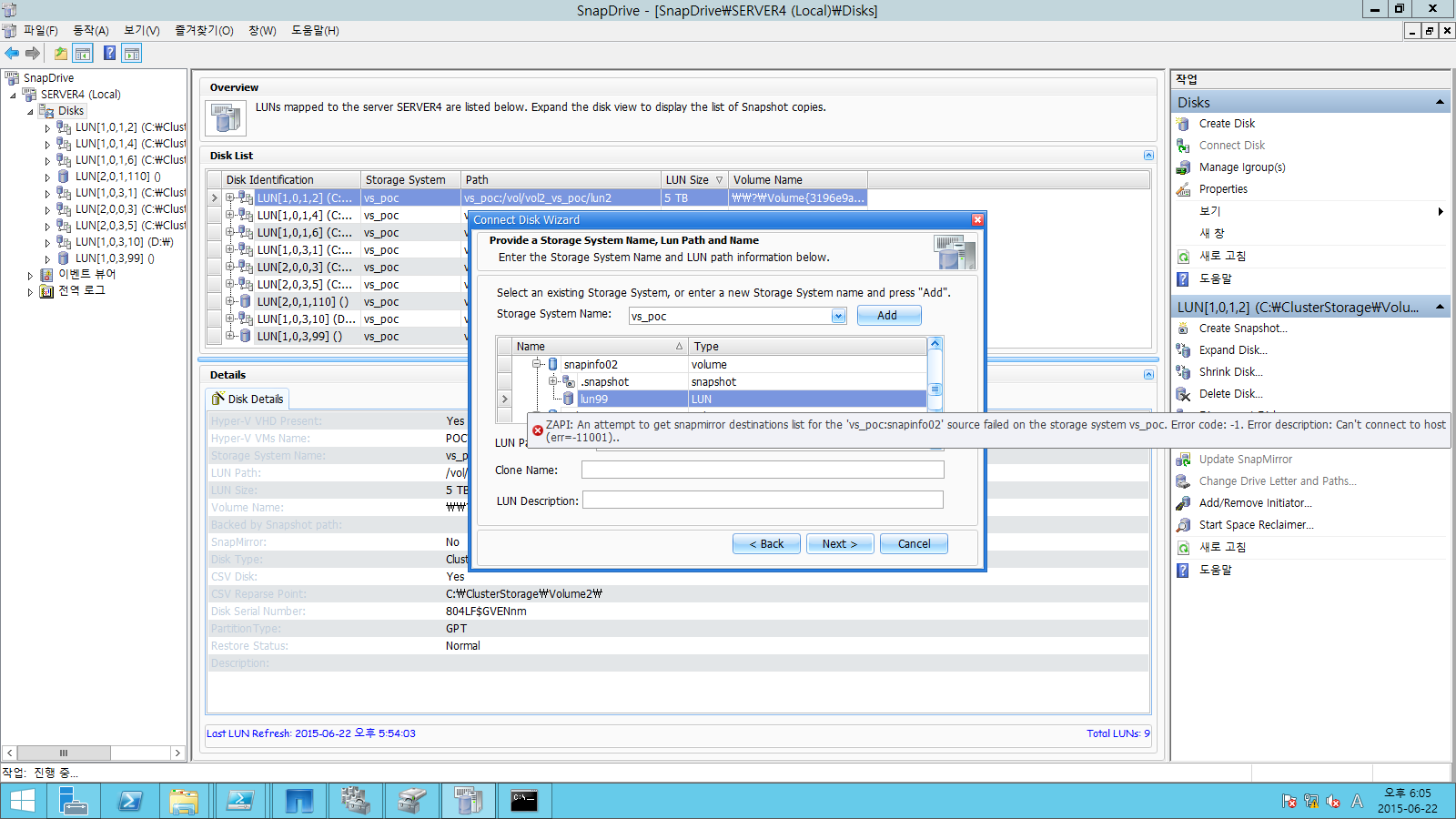Image resolution: width=1456 pixels, height=819 pixels.
Task: Expand the 이벤트 뷰어 tree node
Action: click(30, 275)
